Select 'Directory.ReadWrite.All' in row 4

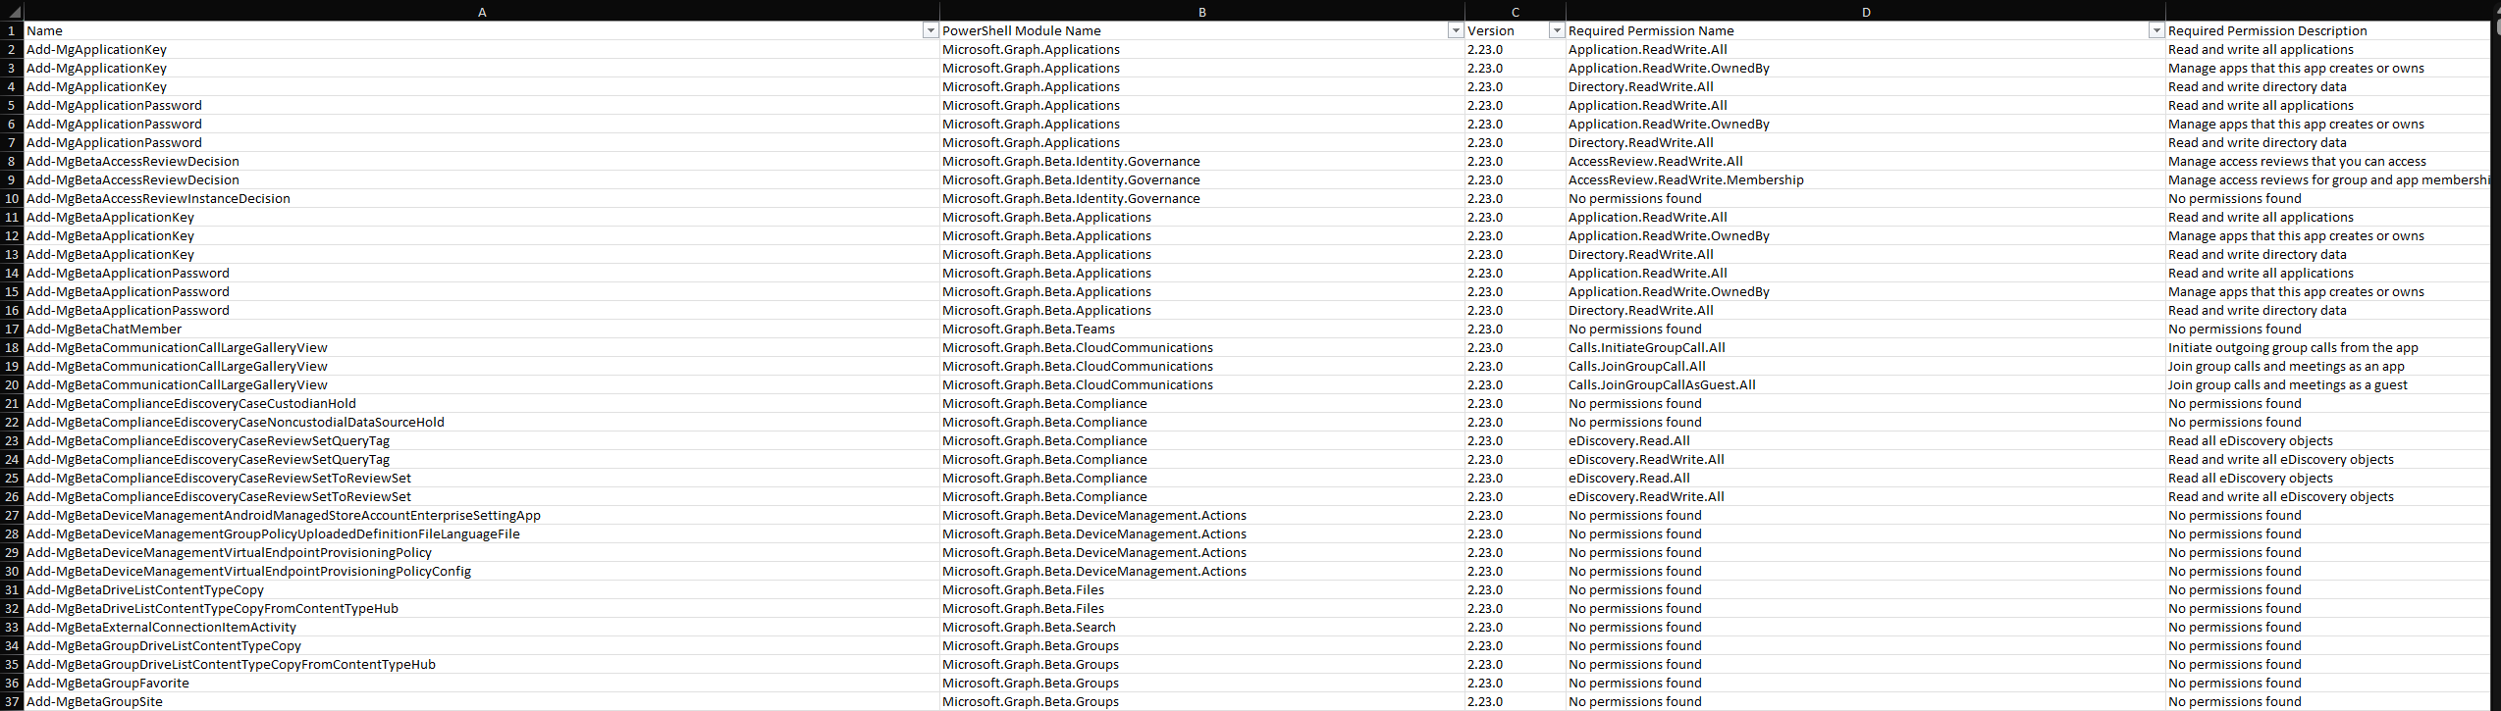pyautogui.click(x=1866, y=87)
